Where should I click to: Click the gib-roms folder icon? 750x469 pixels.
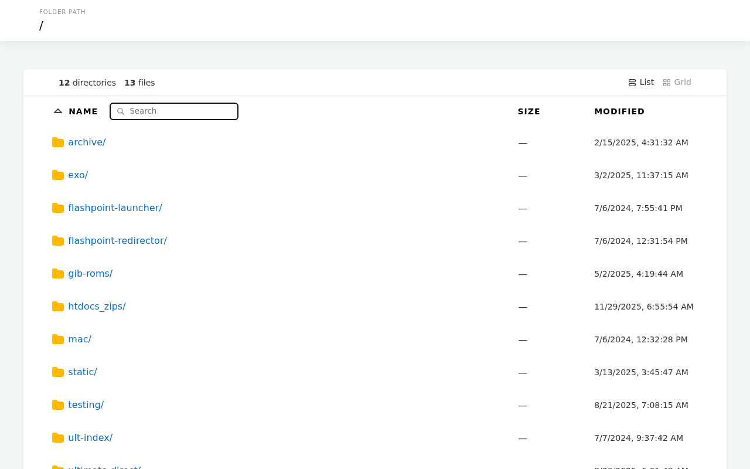coord(58,274)
